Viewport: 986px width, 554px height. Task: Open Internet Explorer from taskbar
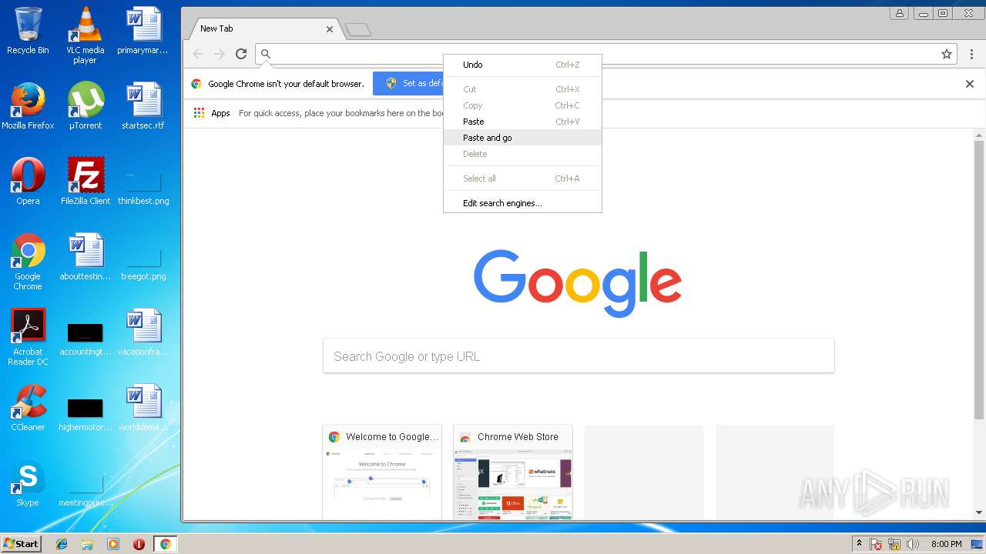tap(62, 544)
